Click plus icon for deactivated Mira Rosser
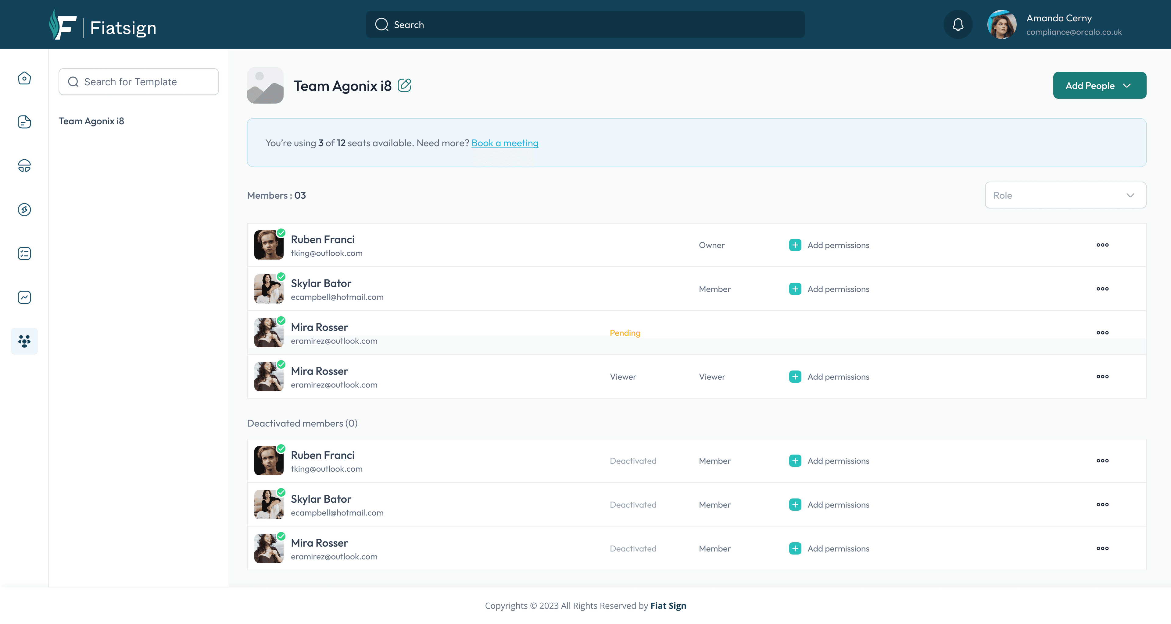1171x624 pixels. coord(795,549)
